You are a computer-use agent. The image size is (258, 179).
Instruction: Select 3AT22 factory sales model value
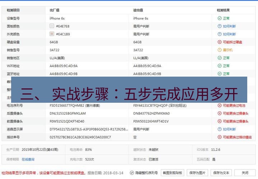pos(55,50)
